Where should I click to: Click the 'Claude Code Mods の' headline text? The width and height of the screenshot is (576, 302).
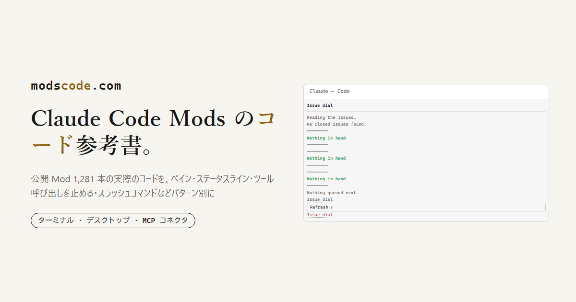tap(142, 119)
